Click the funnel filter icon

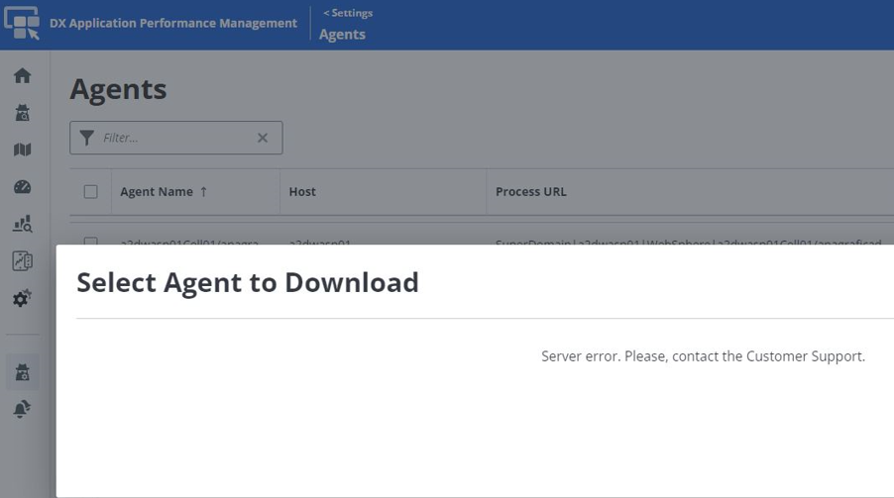[x=86, y=138]
